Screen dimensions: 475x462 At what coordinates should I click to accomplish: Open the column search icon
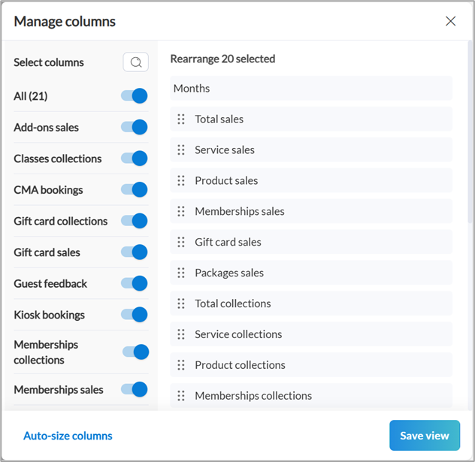tap(136, 62)
